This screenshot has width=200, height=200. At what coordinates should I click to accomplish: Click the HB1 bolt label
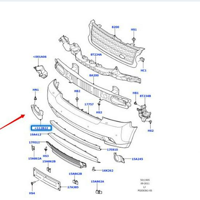136,93
